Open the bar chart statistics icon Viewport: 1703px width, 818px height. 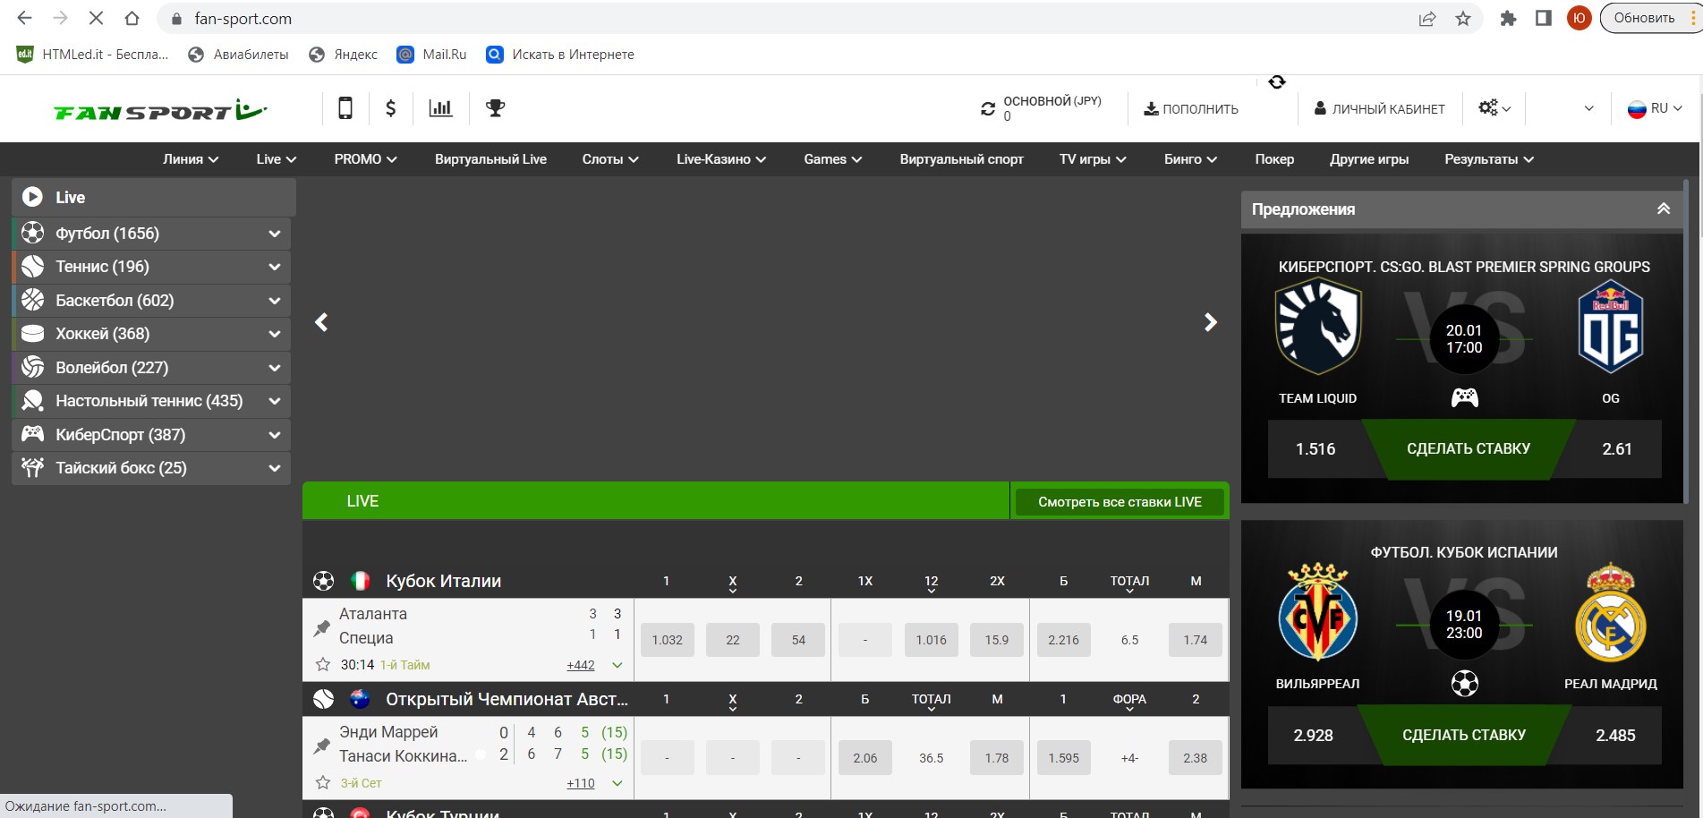(x=440, y=108)
